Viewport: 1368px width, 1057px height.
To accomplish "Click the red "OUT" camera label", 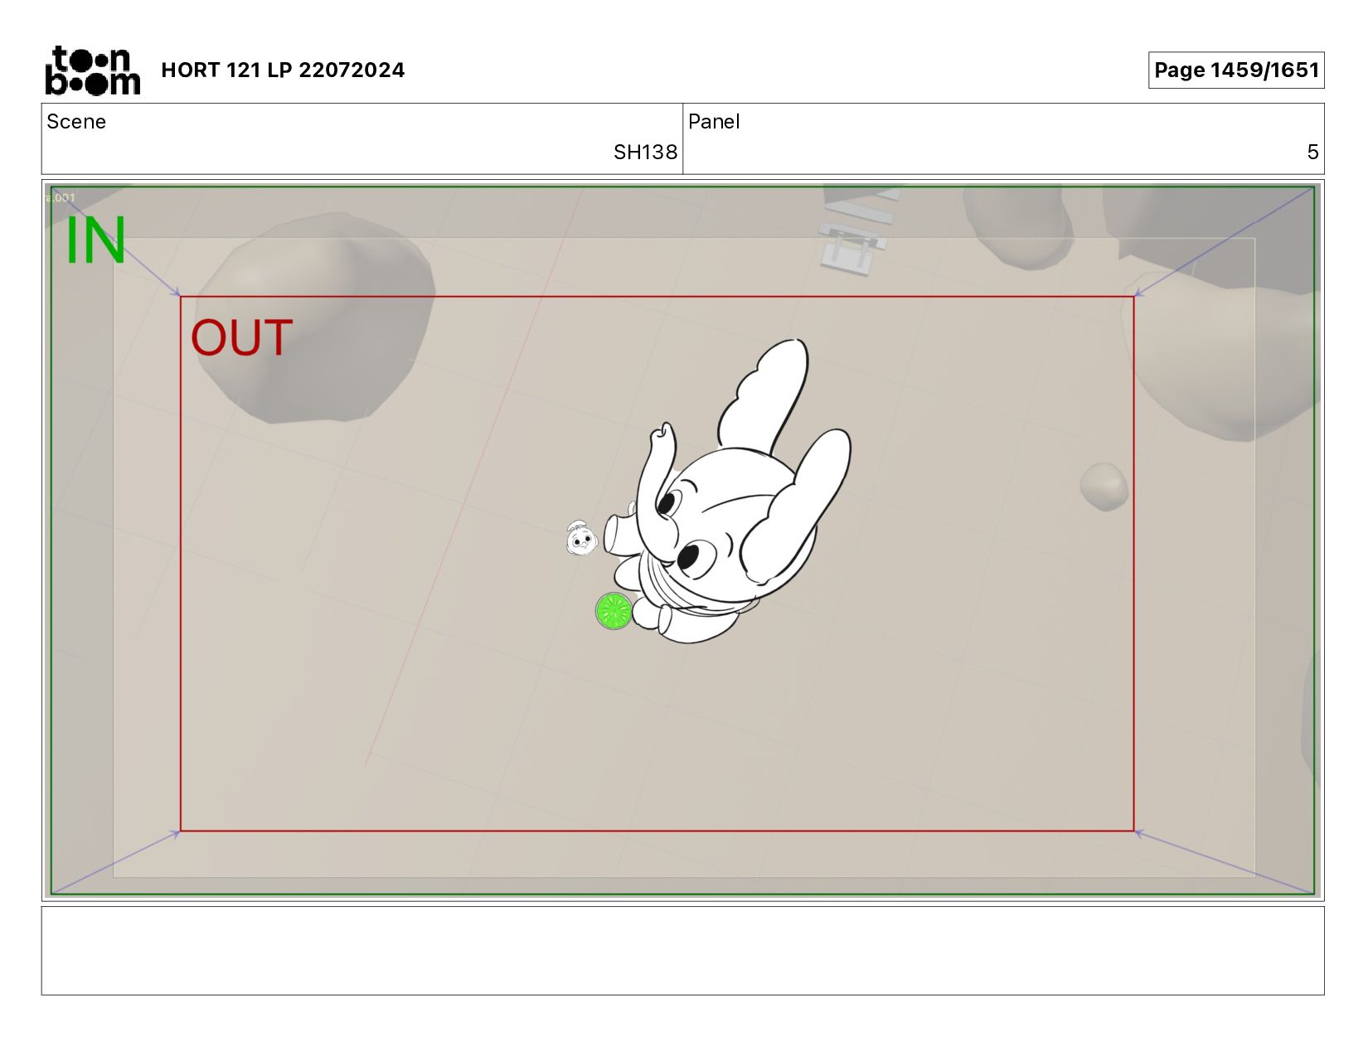I will click(241, 338).
